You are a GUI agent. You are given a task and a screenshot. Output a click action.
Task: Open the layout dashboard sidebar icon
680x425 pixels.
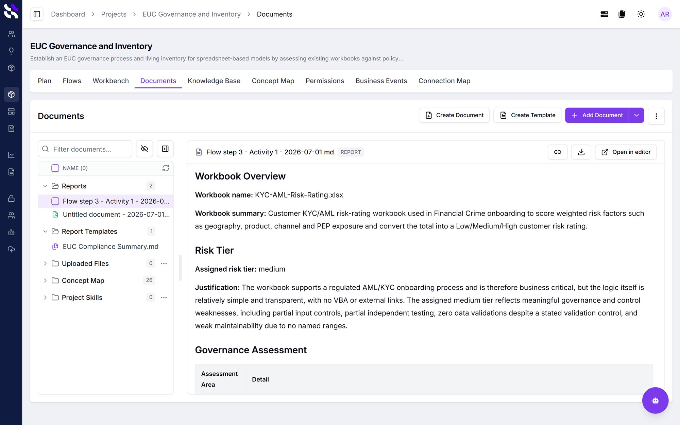tap(11, 112)
